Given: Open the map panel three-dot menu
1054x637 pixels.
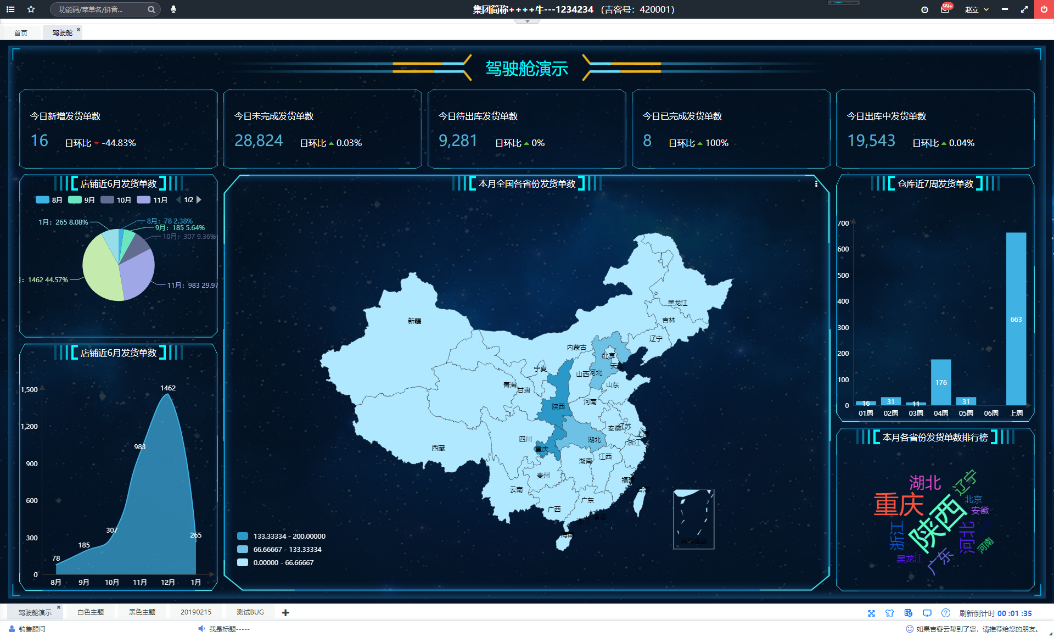Looking at the screenshot, I should tap(816, 184).
